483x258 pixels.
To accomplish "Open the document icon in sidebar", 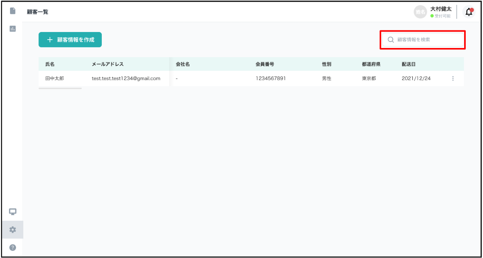I will pos(12,11).
